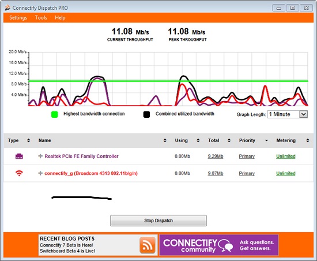Click the purple Ethernet adapter icon
Image resolution: width=317 pixels, height=261 pixels.
pos(19,156)
